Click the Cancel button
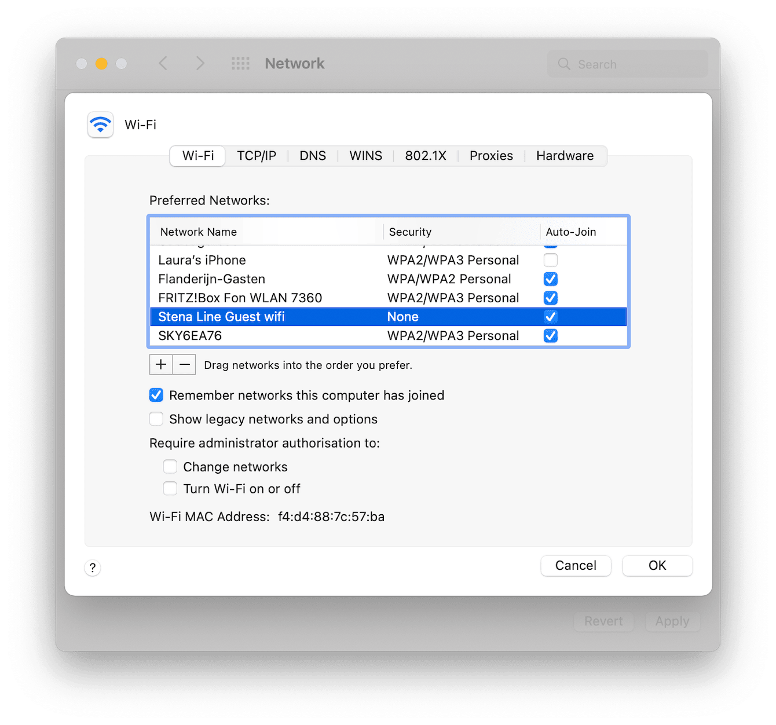Image resolution: width=776 pixels, height=725 pixels. 575,566
